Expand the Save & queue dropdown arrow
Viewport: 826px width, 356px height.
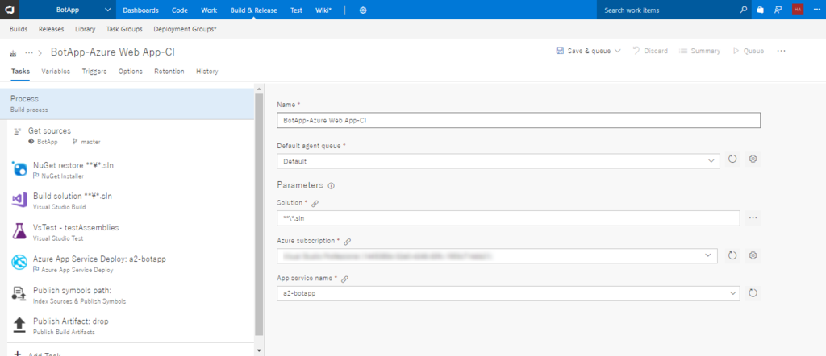[618, 51]
